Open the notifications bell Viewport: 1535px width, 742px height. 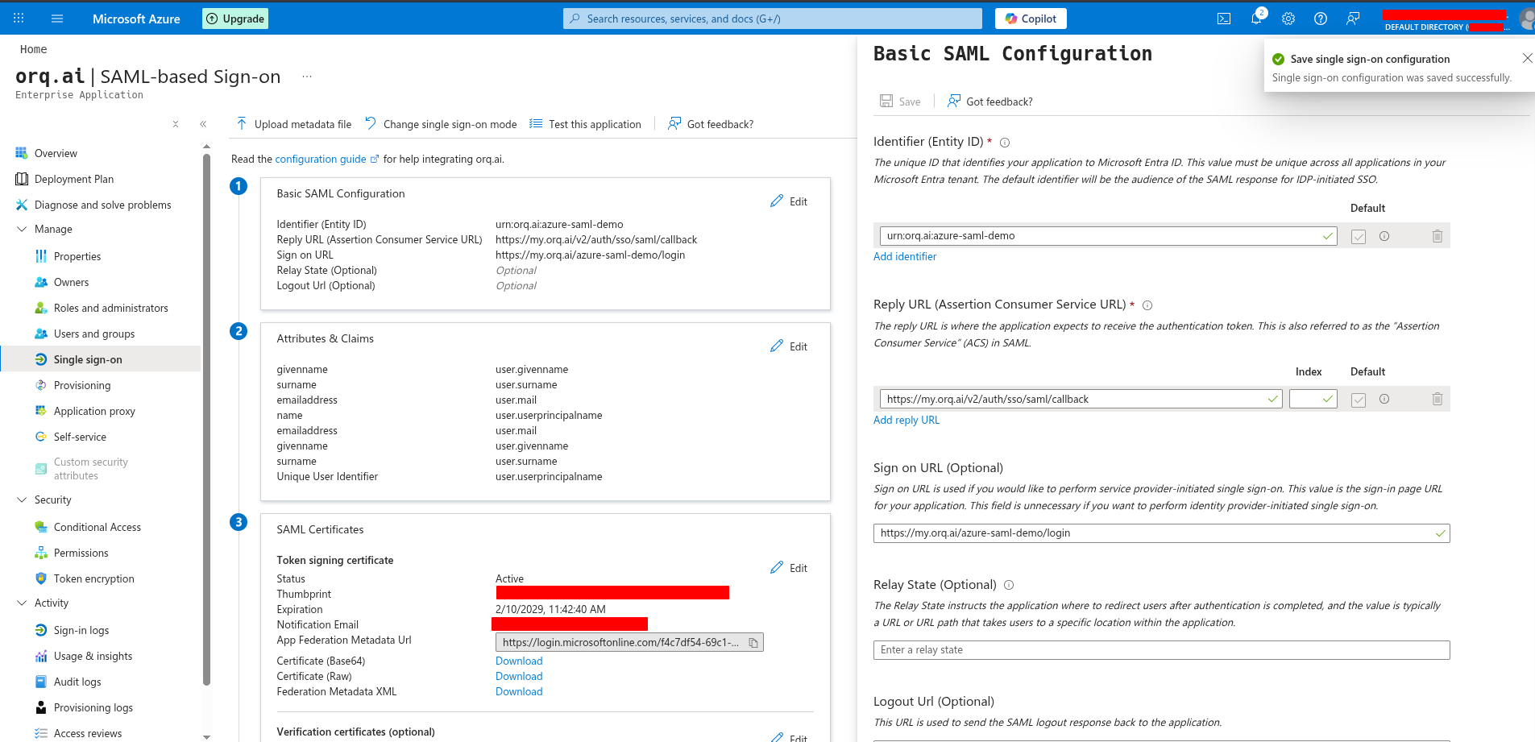[1255, 18]
